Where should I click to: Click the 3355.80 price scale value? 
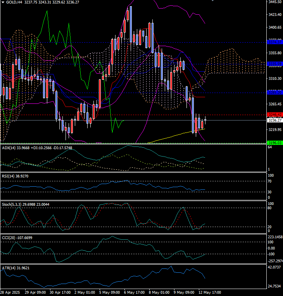tap(275, 53)
